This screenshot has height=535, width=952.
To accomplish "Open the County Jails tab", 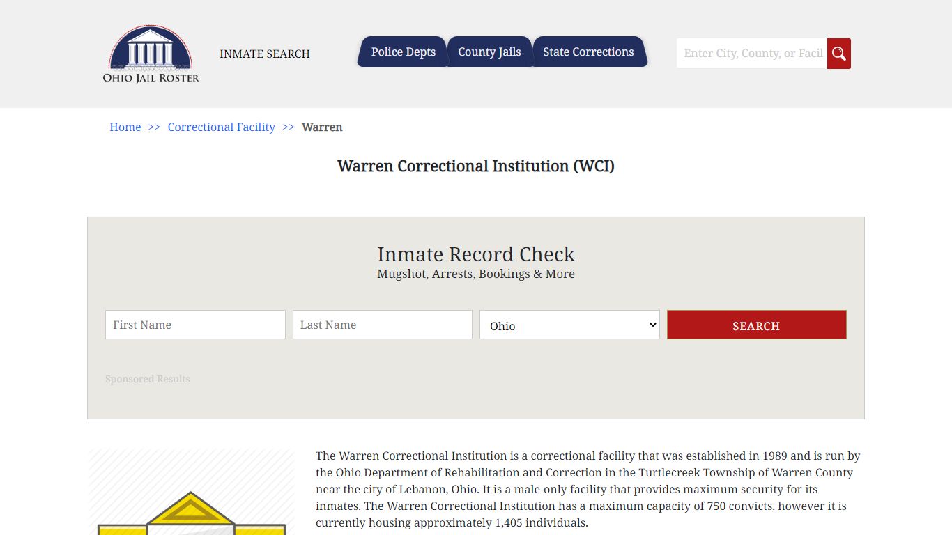I will 489,52.
